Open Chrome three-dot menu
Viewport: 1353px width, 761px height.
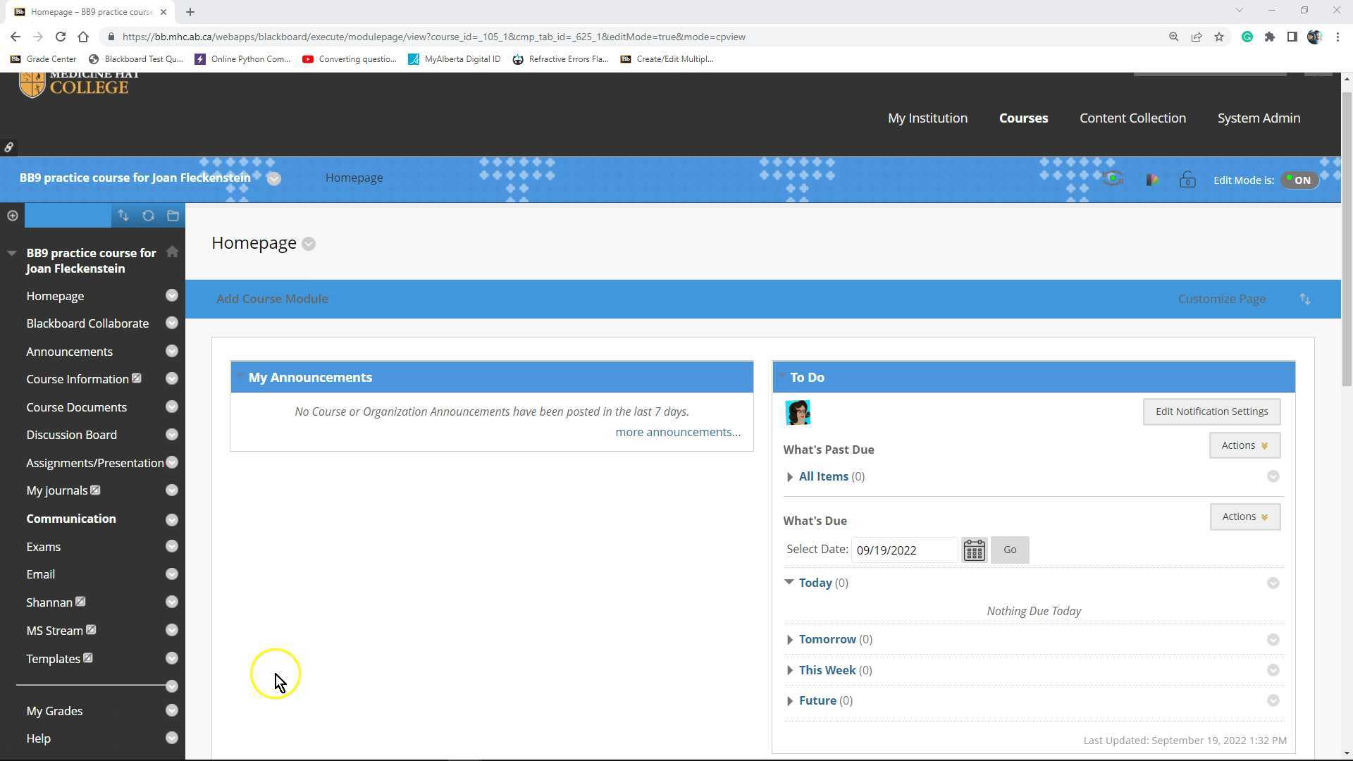click(1337, 37)
